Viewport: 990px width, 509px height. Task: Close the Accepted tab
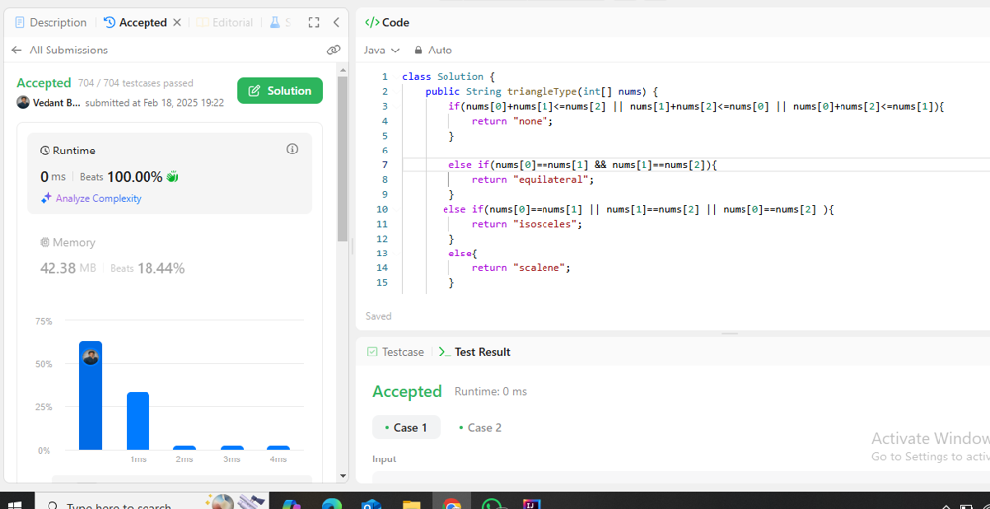click(177, 22)
